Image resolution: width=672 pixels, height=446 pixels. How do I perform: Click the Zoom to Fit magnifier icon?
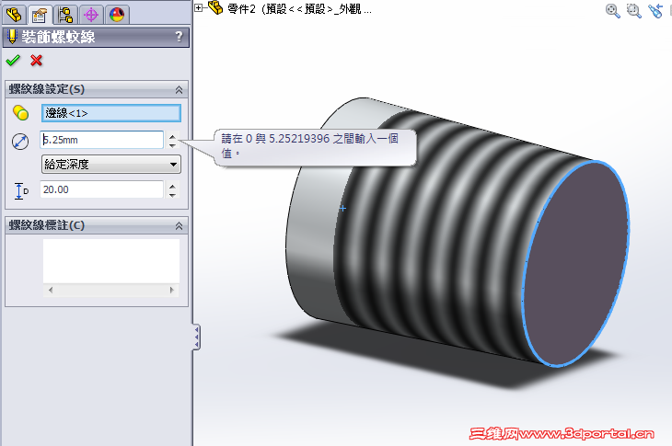point(612,10)
